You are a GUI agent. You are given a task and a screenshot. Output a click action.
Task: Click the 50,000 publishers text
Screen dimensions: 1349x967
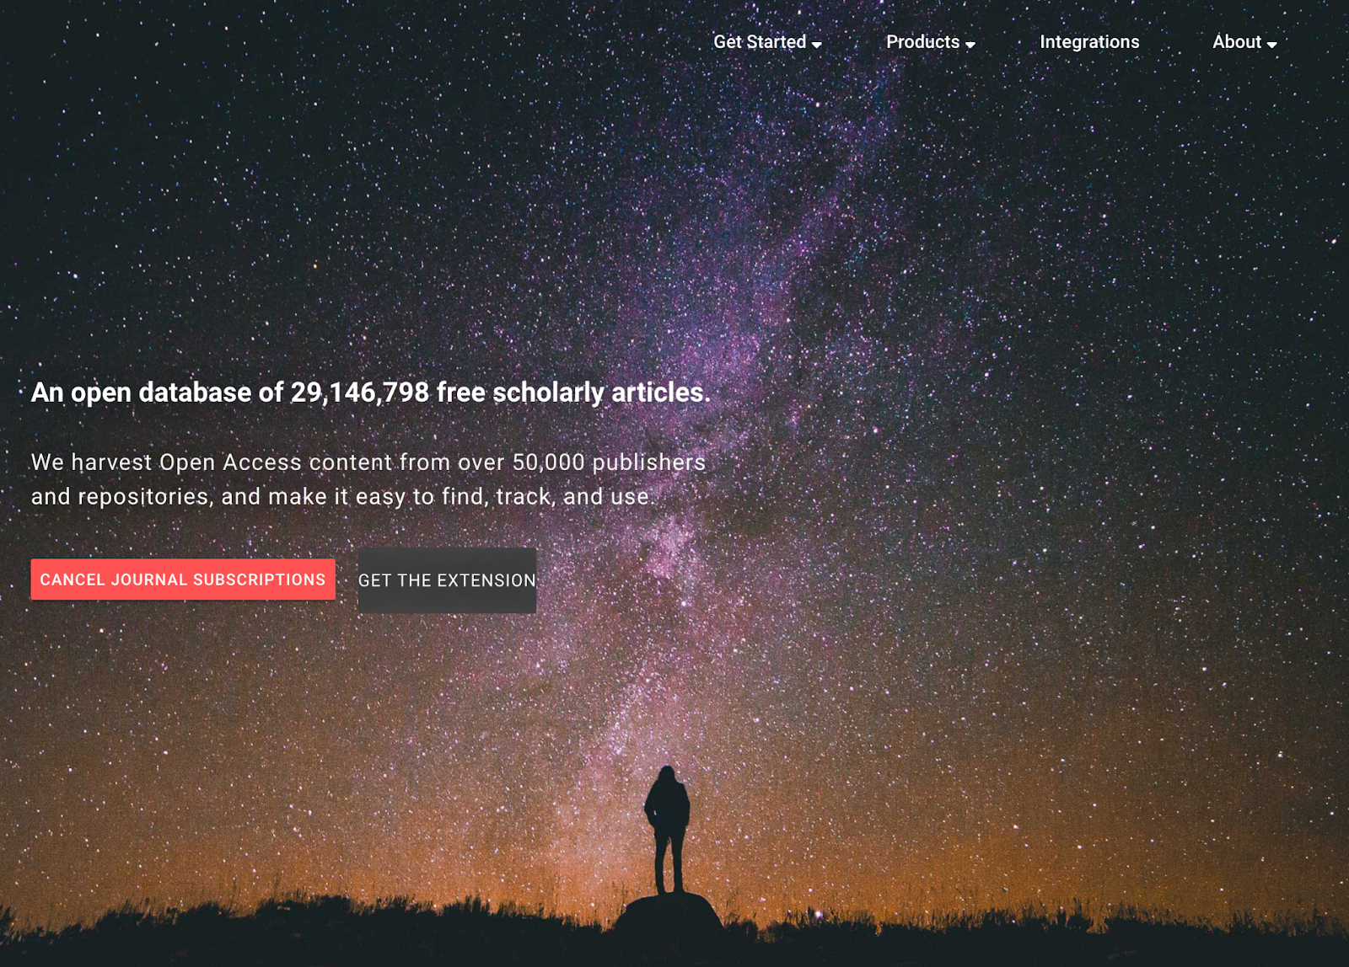click(609, 462)
